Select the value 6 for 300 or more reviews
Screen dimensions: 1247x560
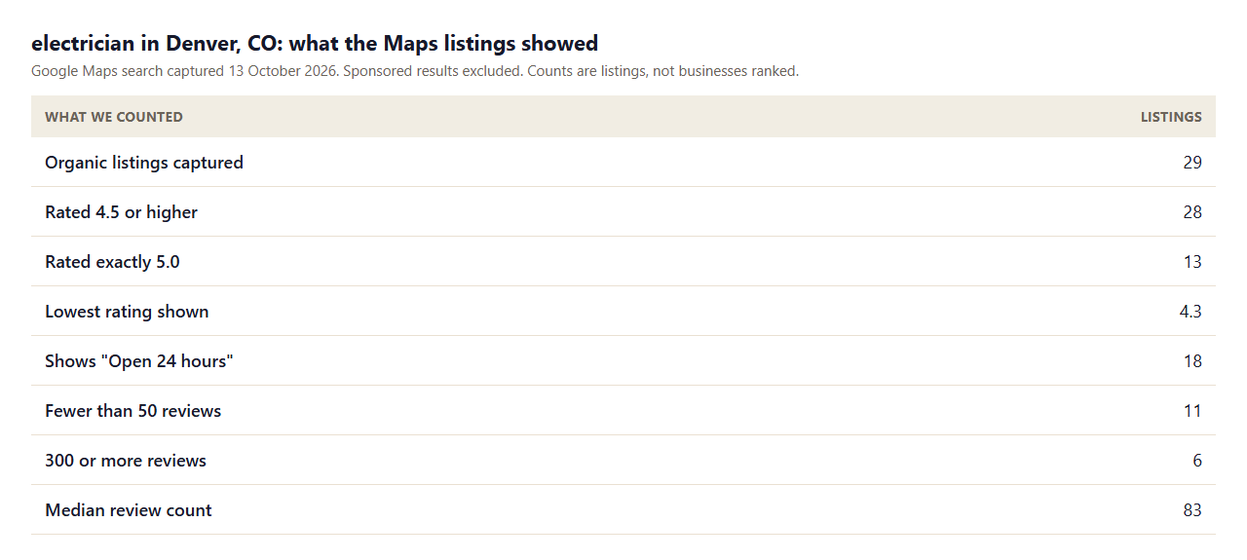point(1197,461)
